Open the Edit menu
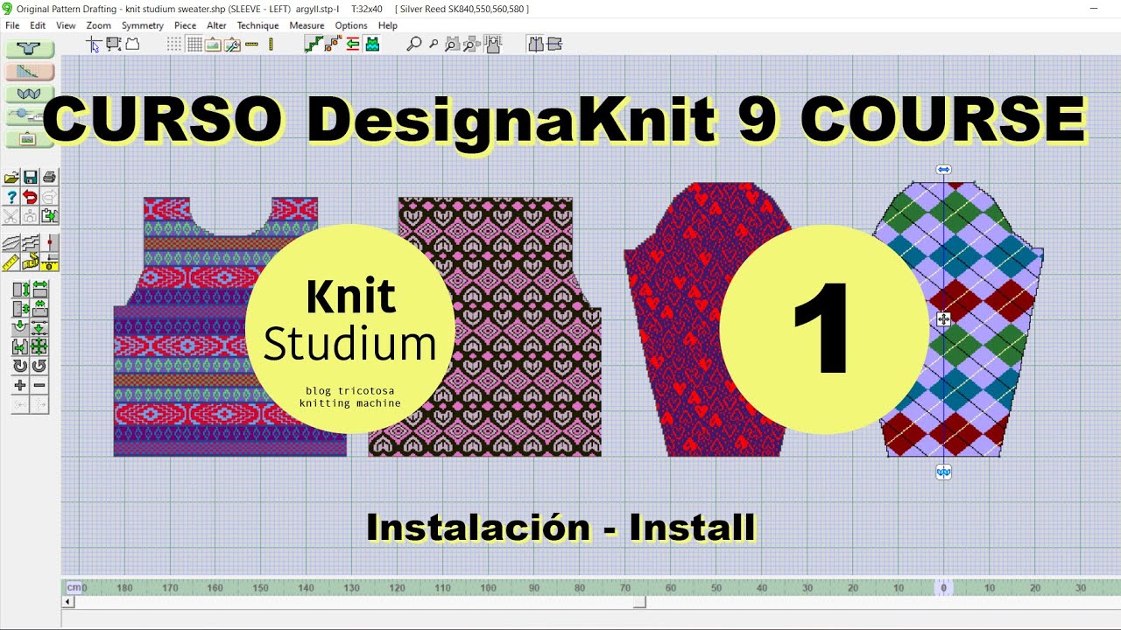1121x630 pixels. (x=38, y=25)
